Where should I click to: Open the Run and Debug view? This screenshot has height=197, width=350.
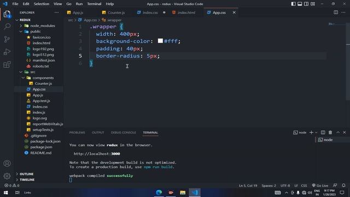coord(7,52)
